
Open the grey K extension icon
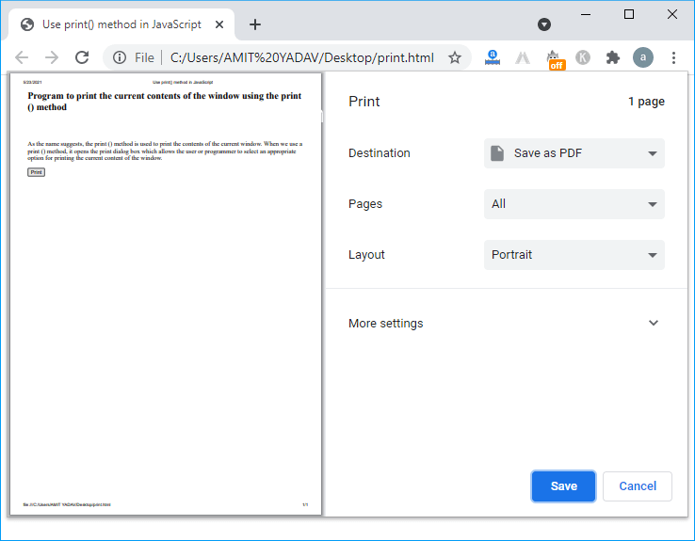pos(583,57)
